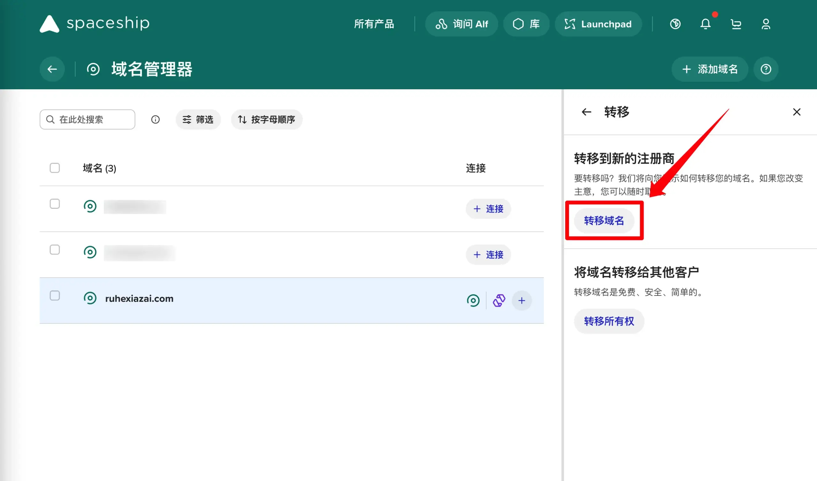
Task: Open the notifications bell
Action: click(705, 24)
